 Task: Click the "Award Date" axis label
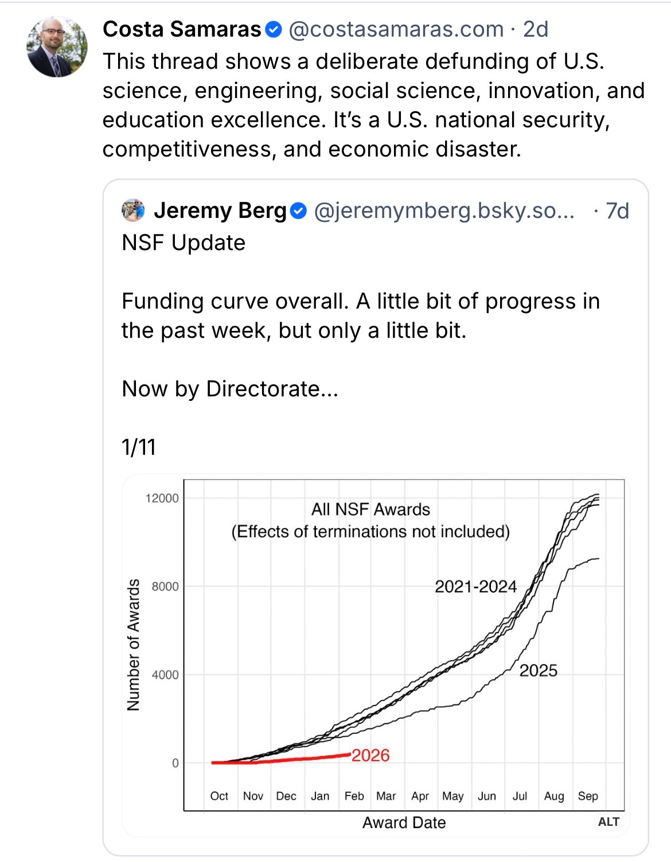pos(404,822)
